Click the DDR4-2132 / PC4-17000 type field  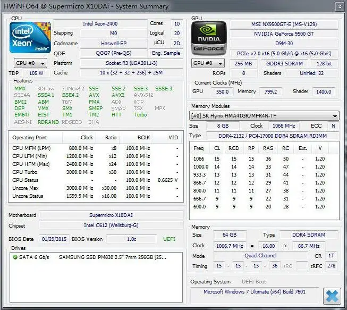point(273,136)
